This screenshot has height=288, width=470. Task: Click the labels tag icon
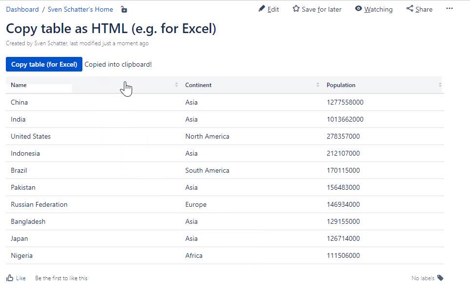click(x=440, y=278)
